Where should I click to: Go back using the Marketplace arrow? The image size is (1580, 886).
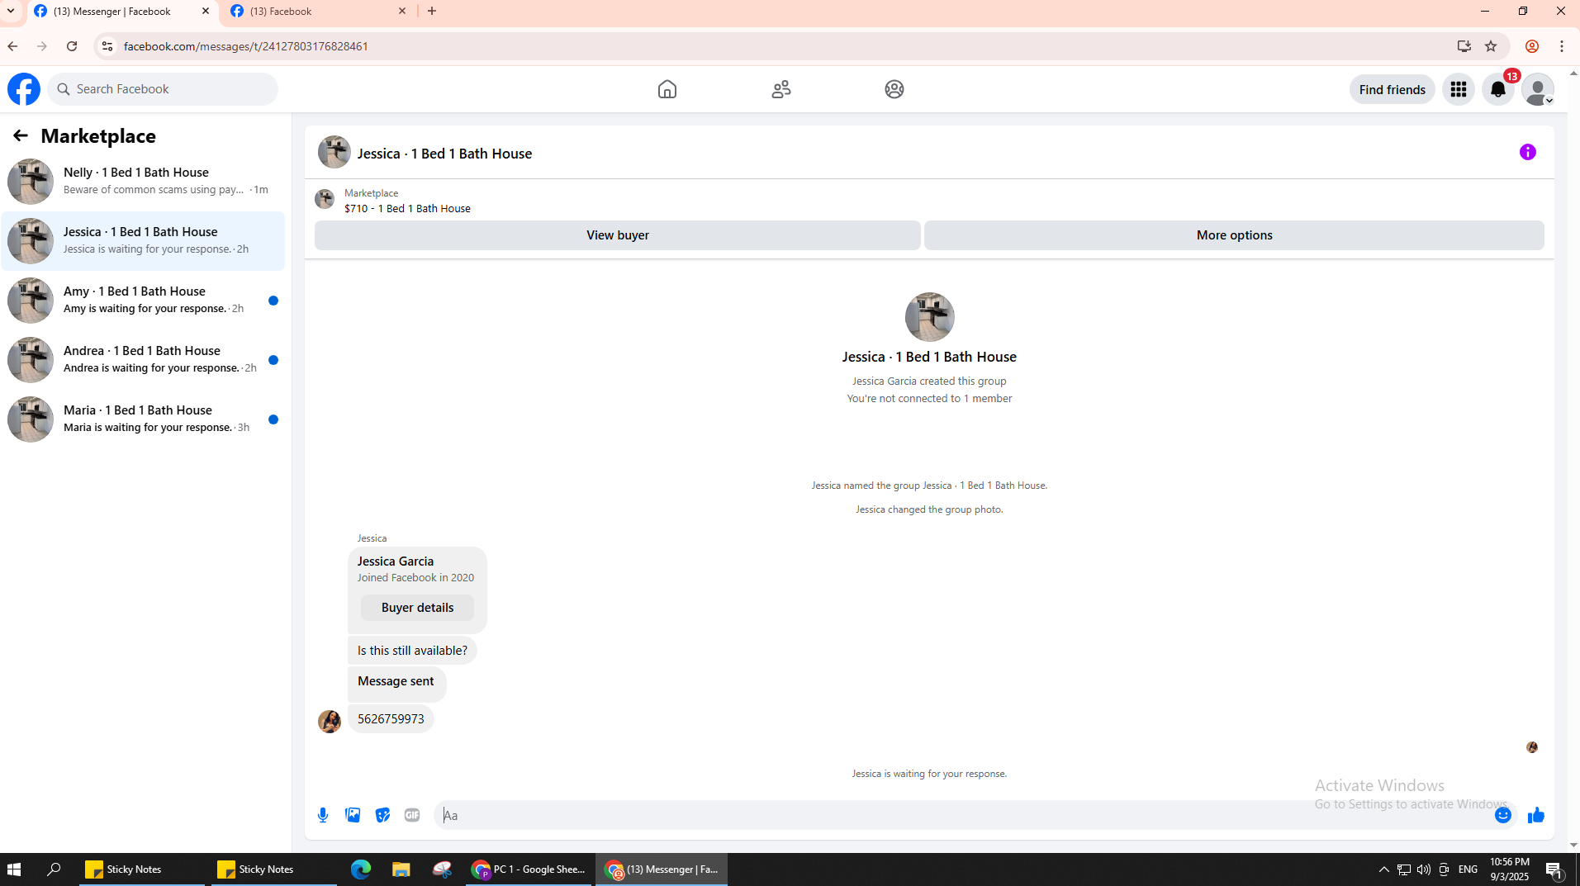(21, 135)
